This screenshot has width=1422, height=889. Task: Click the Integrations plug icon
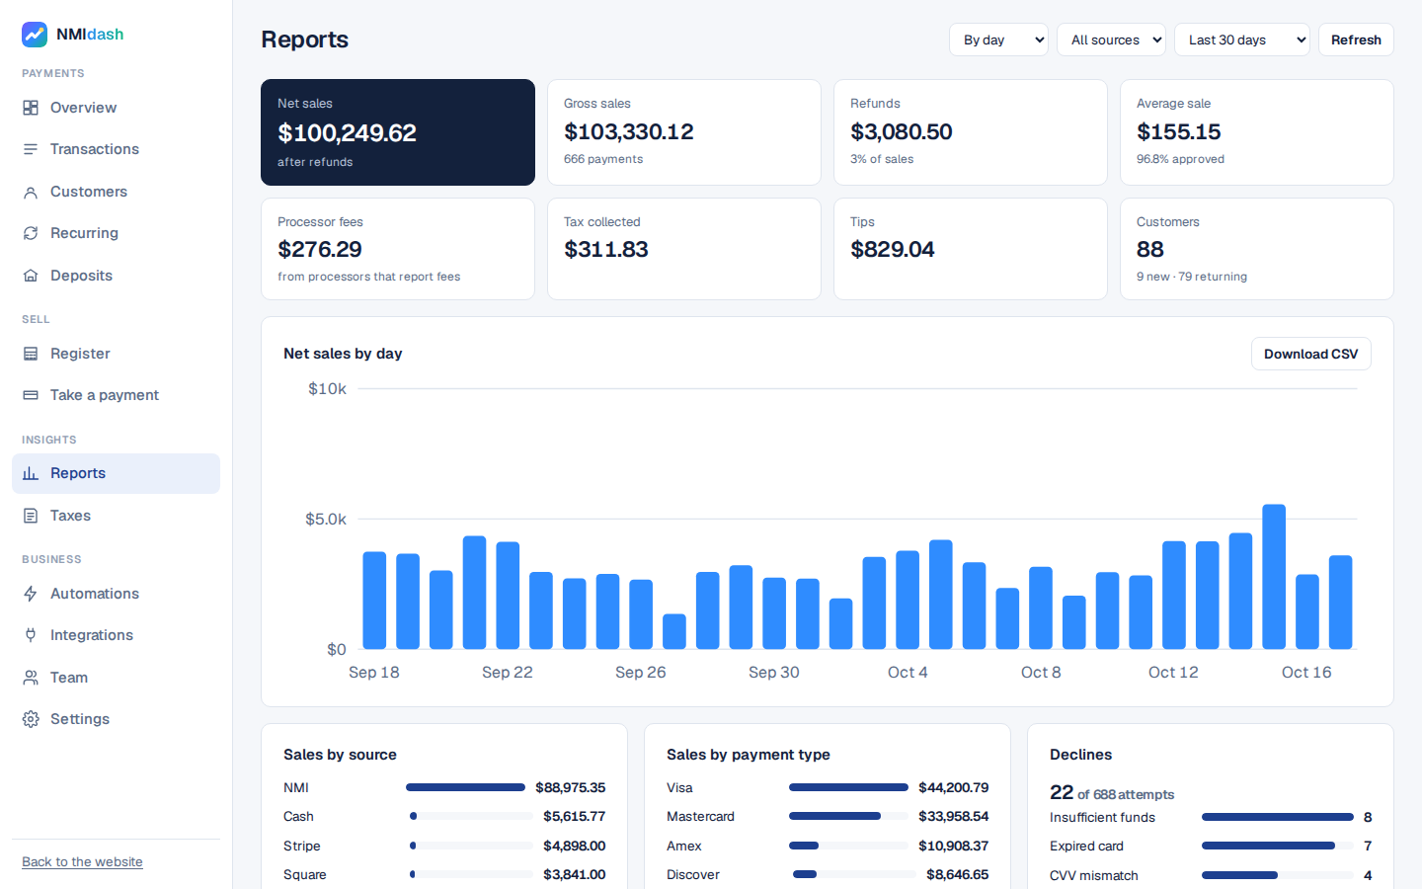click(x=31, y=635)
